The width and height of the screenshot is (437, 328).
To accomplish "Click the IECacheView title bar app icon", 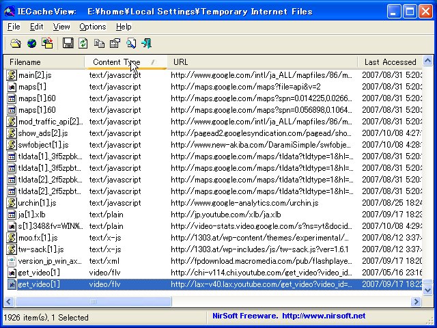I will (x=10, y=12).
